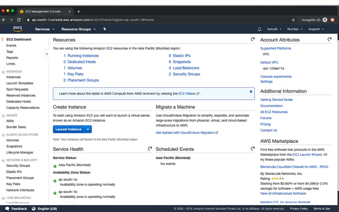Open Barracuda CloudGen Firewall marketplace link
The height and width of the screenshot is (212, 339).
click(x=294, y=167)
